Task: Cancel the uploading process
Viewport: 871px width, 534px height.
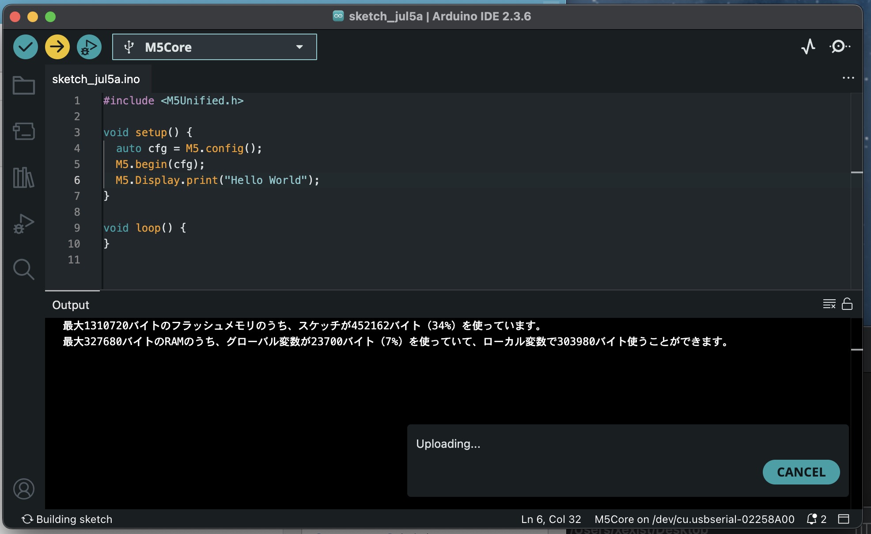Action: pyautogui.click(x=801, y=472)
